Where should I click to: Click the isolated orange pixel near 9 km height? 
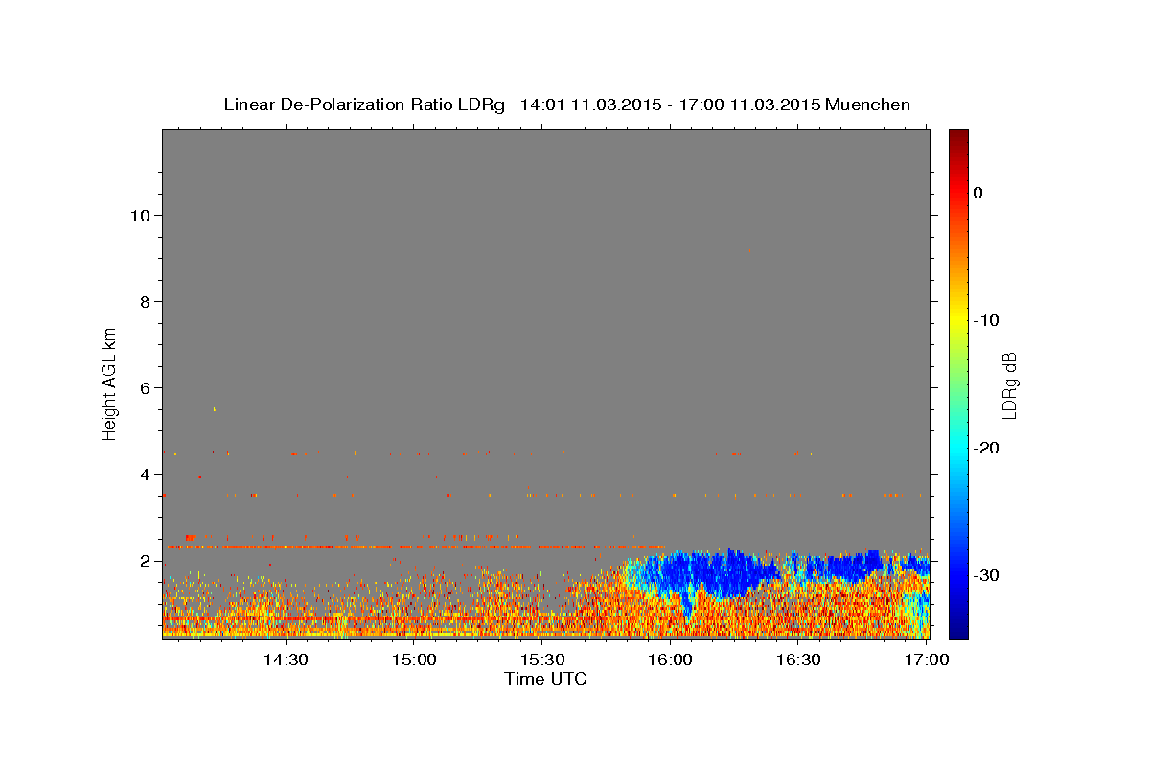pos(749,250)
